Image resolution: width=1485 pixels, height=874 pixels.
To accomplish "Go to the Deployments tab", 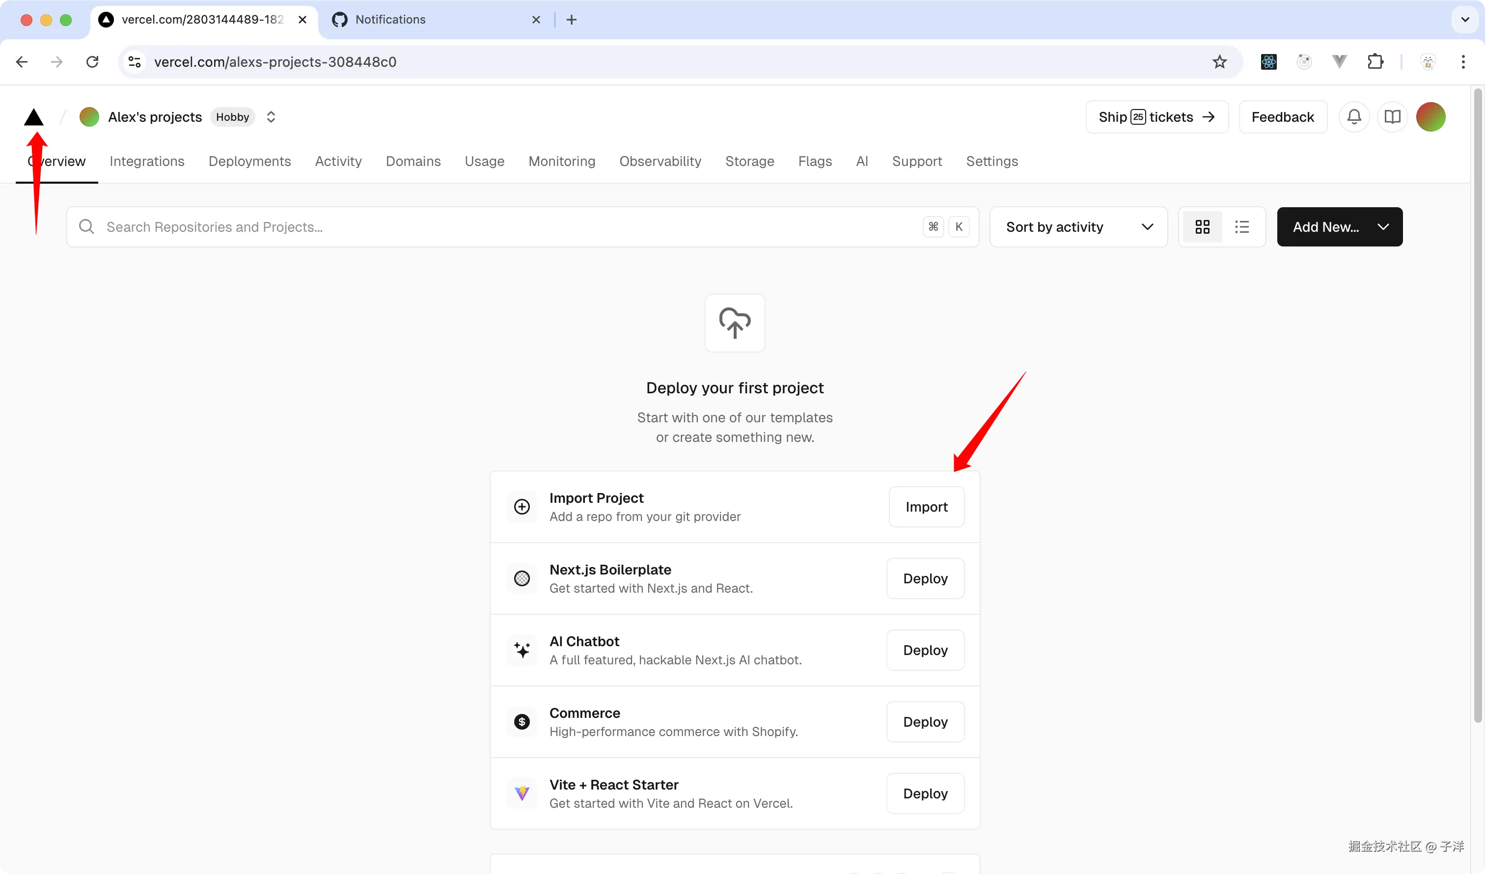I will (x=249, y=162).
